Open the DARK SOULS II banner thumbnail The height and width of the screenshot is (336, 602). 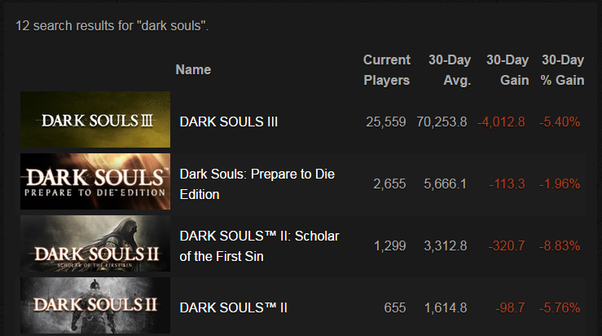(x=95, y=305)
